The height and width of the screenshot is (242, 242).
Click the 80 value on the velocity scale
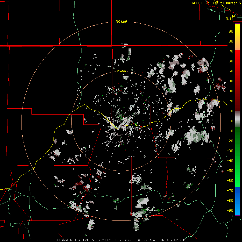(x=231, y=41)
